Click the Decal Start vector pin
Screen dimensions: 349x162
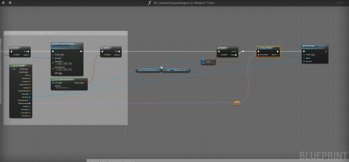click(53, 63)
